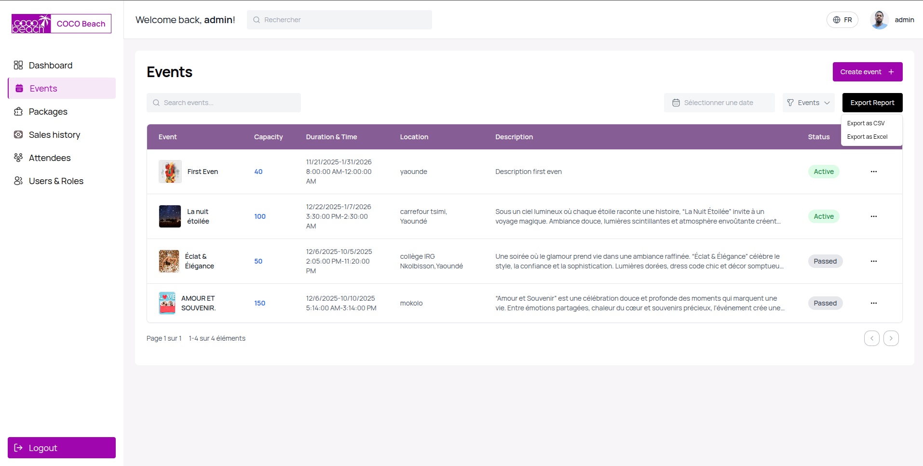The image size is (923, 466).
Task: Click the Logout button
Action: point(62,448)
